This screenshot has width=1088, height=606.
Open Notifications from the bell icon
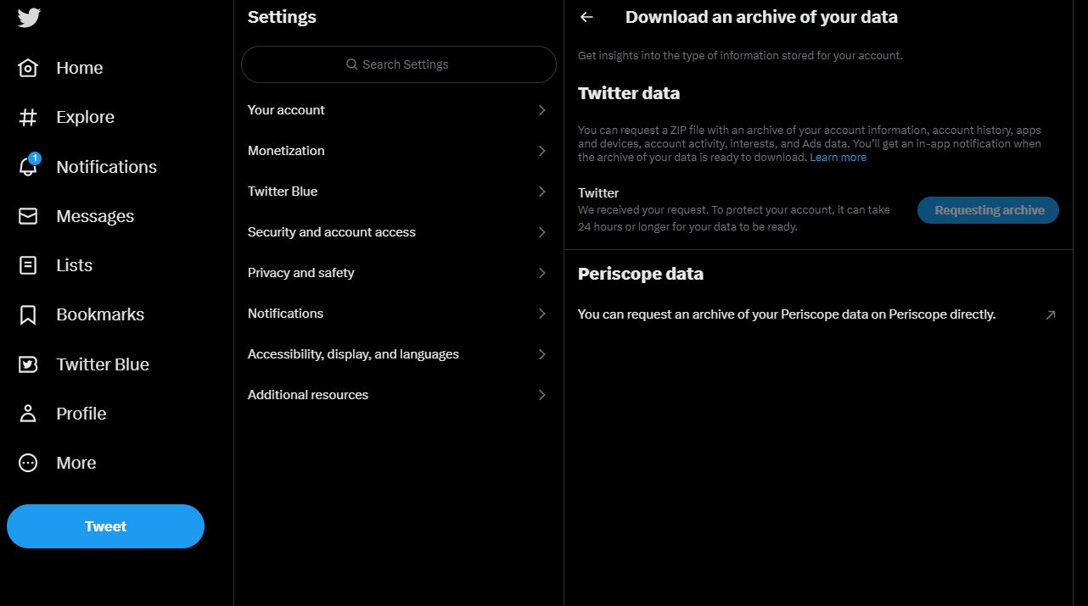[x=28, y=166]
